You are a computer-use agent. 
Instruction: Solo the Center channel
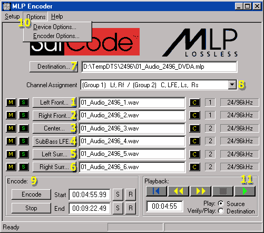(x=24, y=128)
